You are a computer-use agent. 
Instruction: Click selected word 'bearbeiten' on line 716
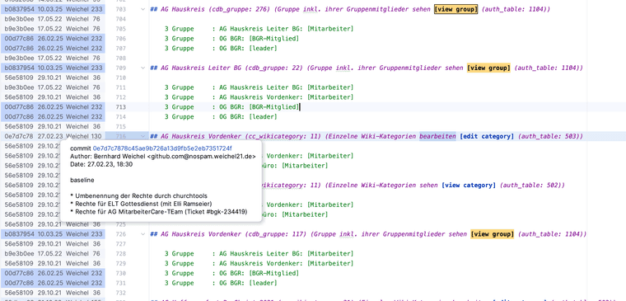point(437,136)
